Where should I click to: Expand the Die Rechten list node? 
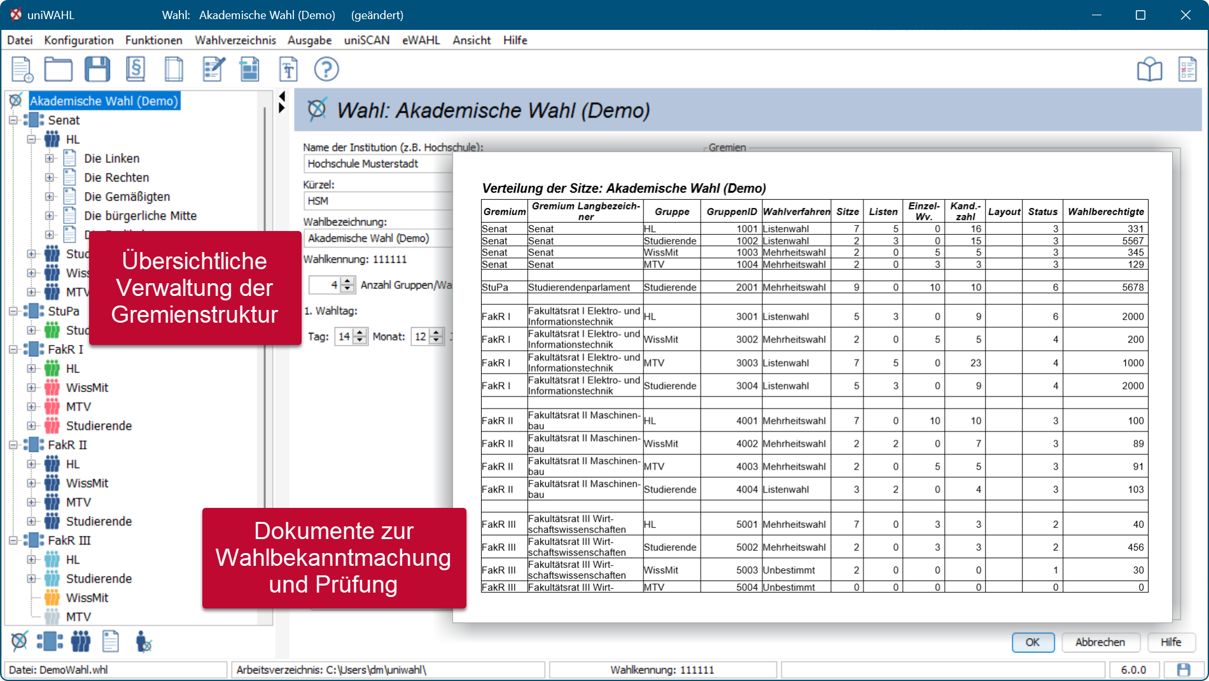click(x=50, y=177)
